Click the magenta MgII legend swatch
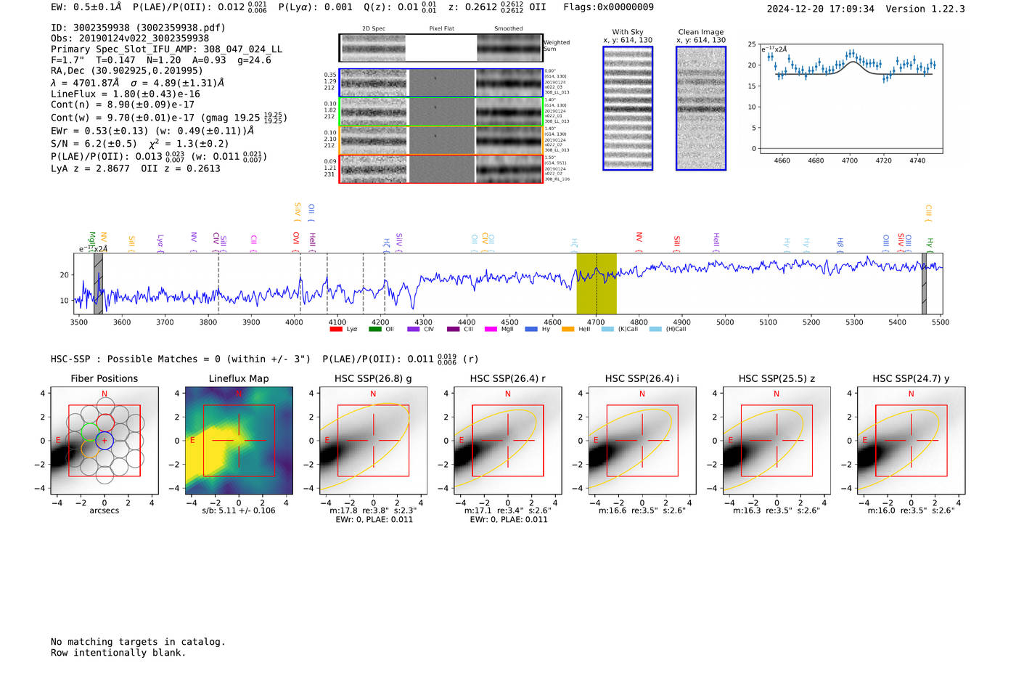 tap(491, 329)
